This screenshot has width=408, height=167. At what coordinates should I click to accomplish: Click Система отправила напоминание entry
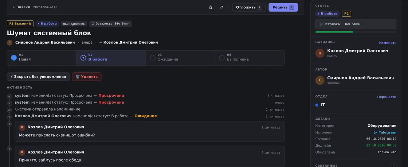pos(48,109)
